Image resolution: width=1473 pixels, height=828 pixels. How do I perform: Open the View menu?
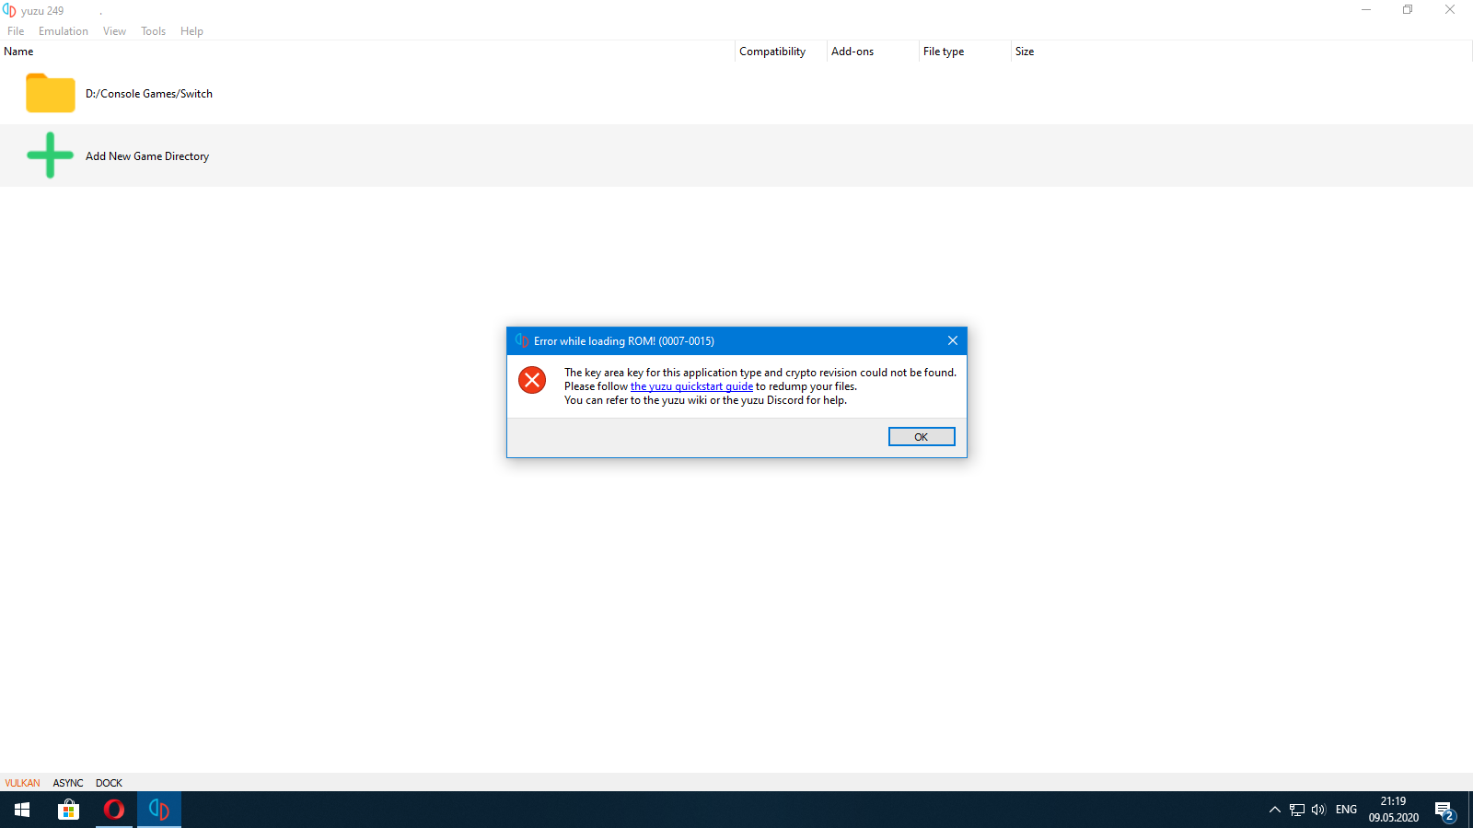pos(114,30)
